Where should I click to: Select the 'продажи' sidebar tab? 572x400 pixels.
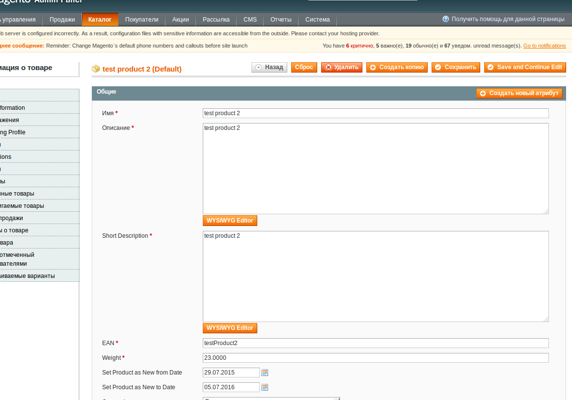(39, 218)
